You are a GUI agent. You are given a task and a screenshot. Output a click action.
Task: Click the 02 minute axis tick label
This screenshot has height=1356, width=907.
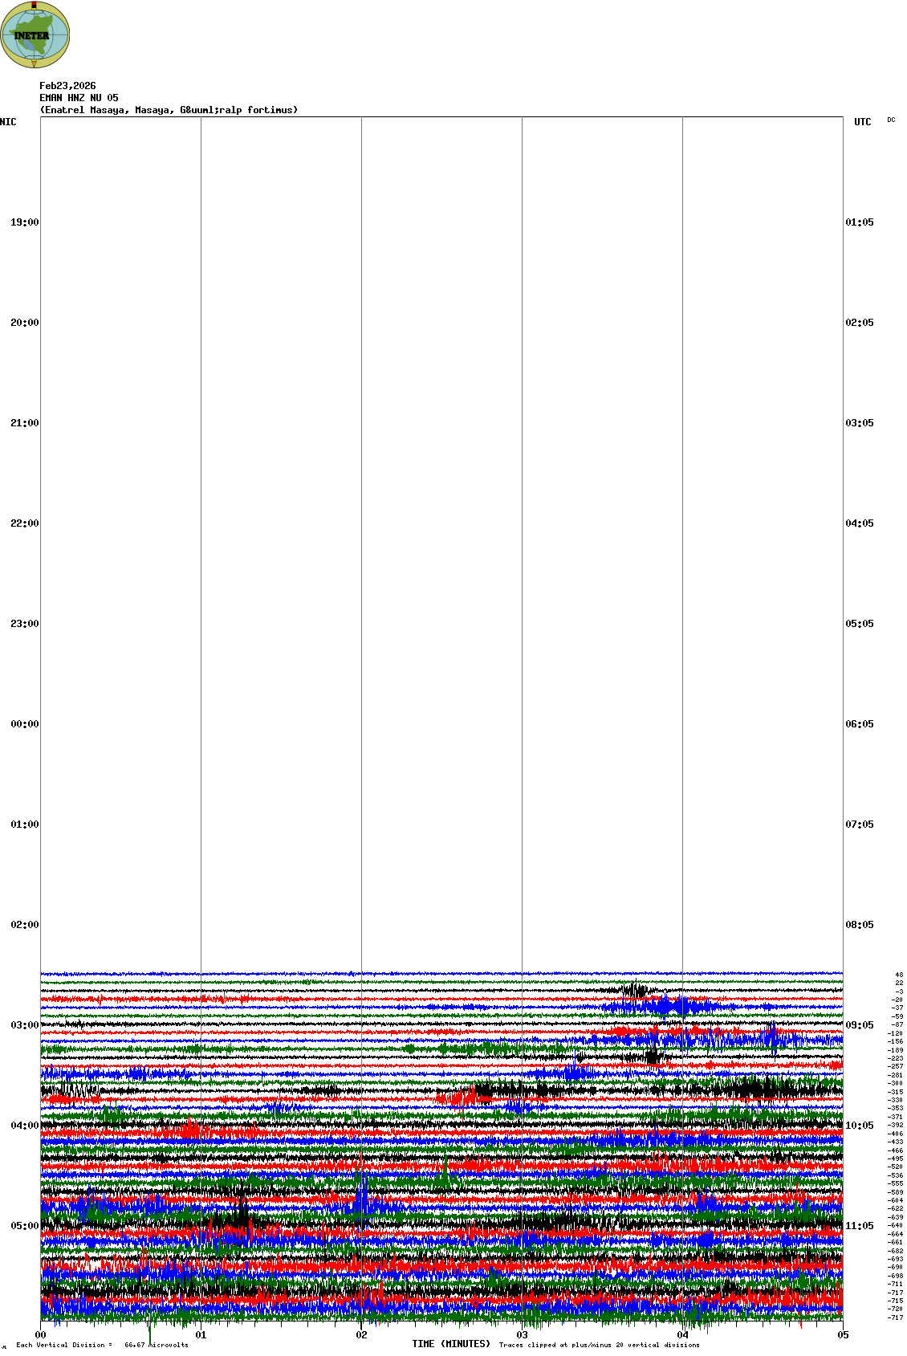[361, 1335]
